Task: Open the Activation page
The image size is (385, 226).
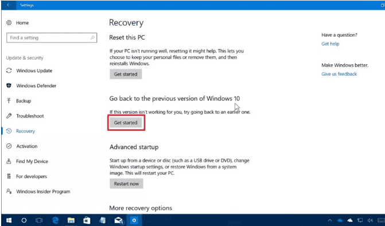Action: point(27,146)
